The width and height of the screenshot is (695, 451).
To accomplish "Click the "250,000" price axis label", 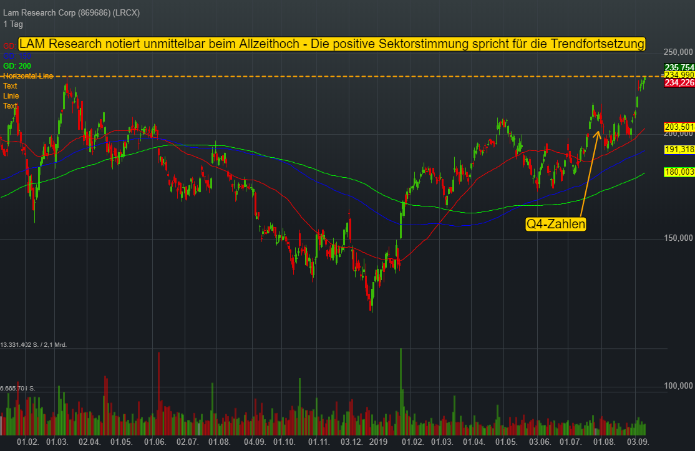I will [x=678, y=52].
